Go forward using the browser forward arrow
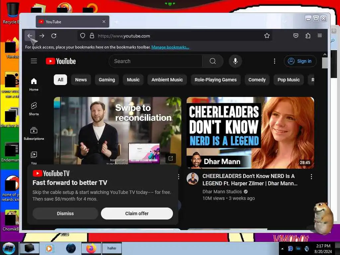Image resolution: width=340 pixels, height=255 pixels. [x=42, y=36]
